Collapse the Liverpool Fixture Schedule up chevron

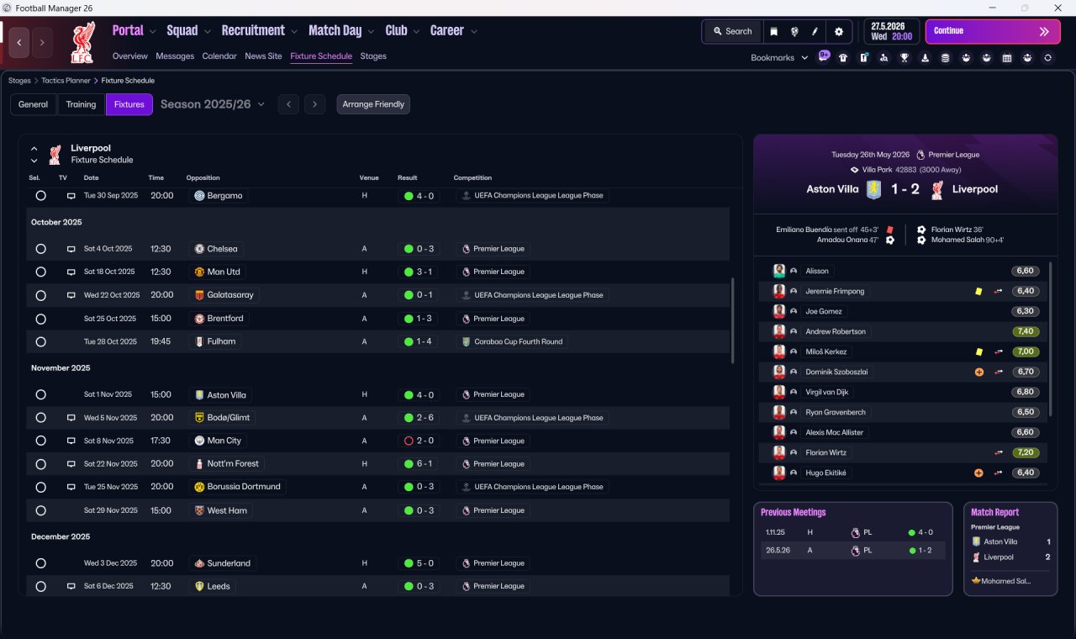(34, 149)
